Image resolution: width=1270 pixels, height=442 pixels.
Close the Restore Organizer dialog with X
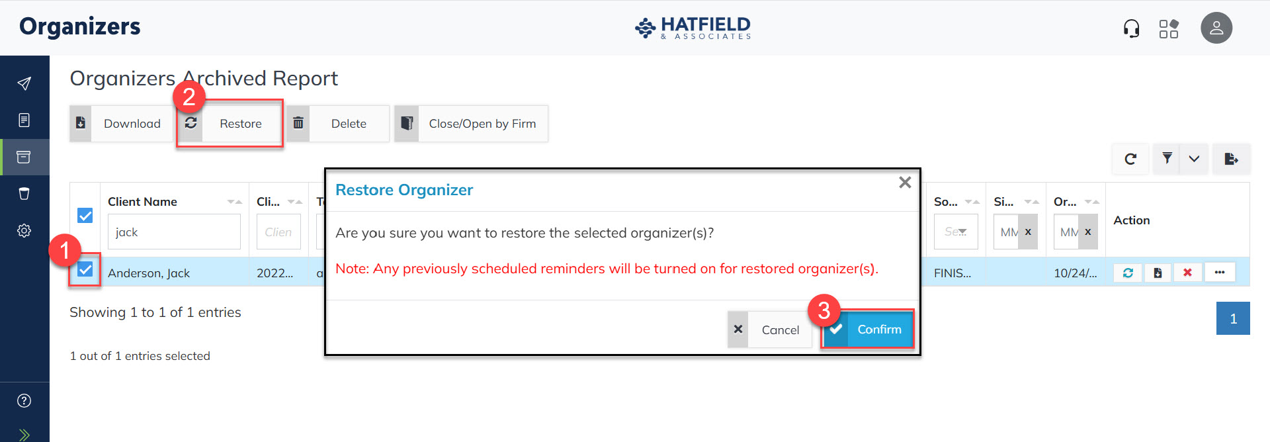(x=905, y=183)
